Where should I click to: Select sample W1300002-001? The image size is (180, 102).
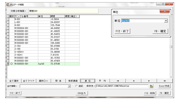26,61
